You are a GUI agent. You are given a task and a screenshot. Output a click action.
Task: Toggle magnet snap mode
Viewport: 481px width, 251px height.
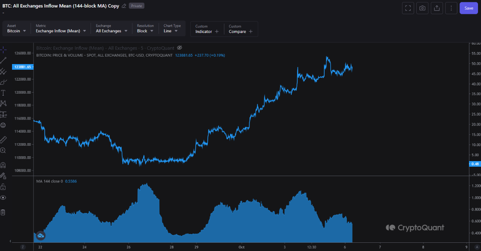pos(3,165)
